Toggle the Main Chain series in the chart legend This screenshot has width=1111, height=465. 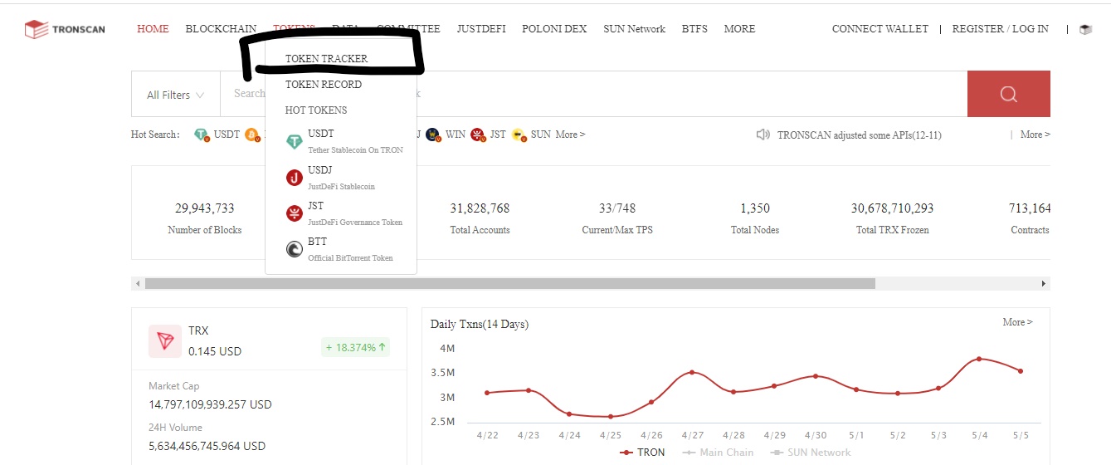(718, 453)
